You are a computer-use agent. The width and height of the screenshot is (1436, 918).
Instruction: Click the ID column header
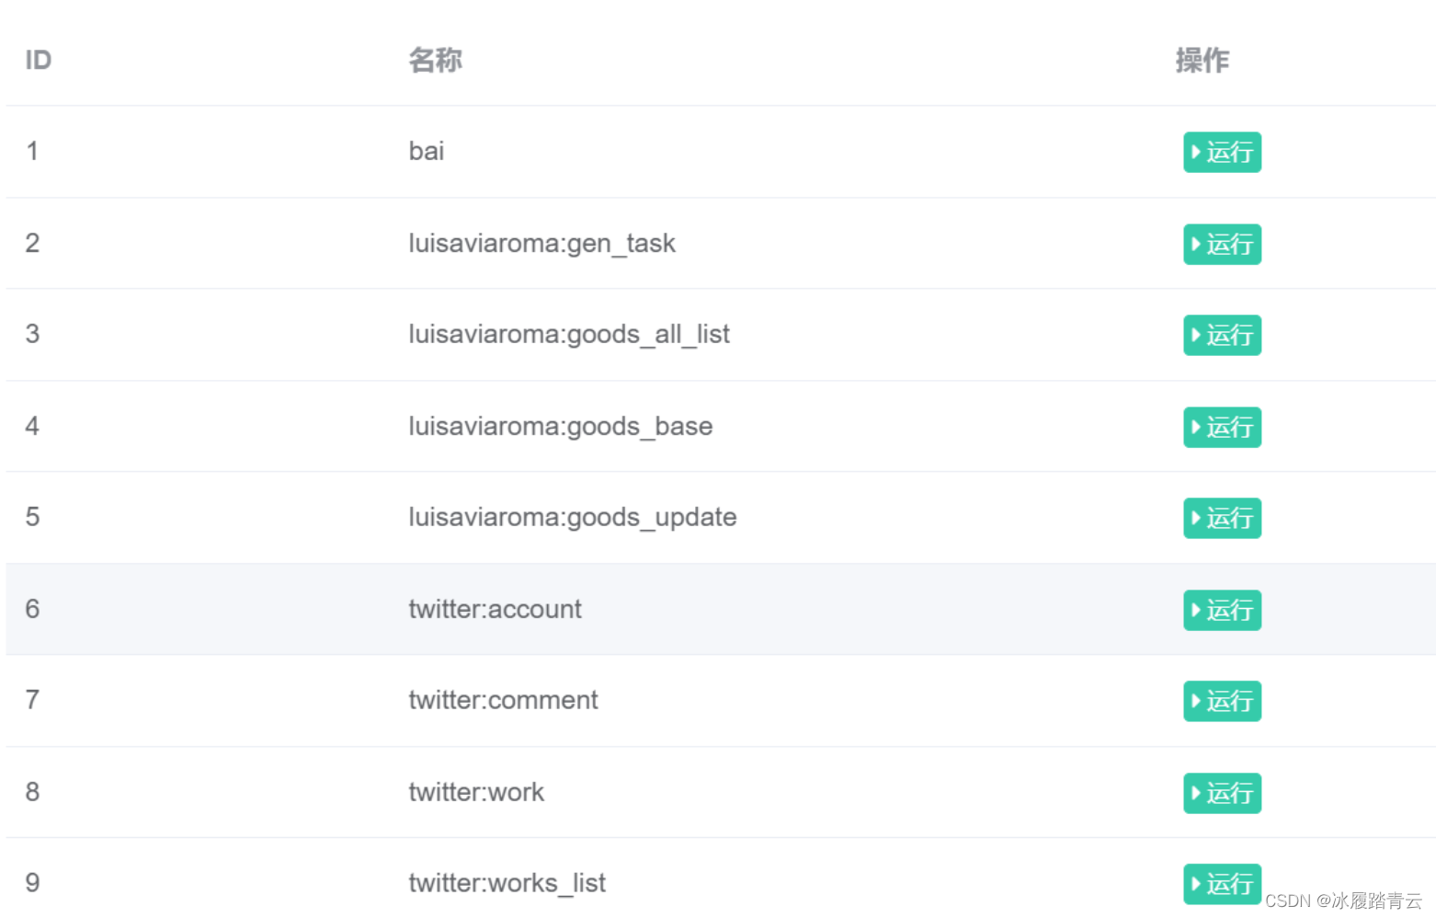(39, 60)
